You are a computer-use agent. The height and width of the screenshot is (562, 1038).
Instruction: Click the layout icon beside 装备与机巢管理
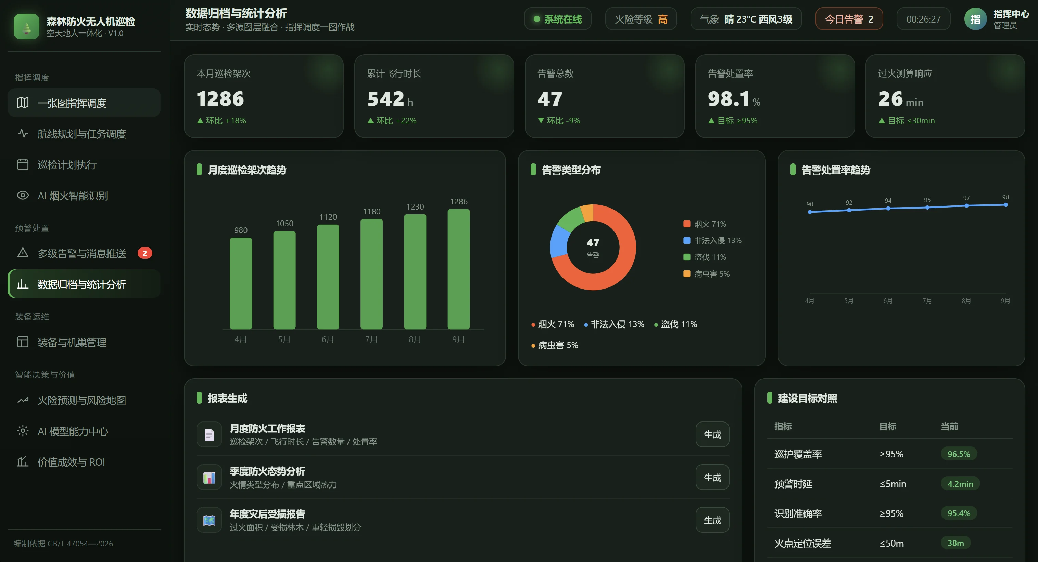click(23, 342)
